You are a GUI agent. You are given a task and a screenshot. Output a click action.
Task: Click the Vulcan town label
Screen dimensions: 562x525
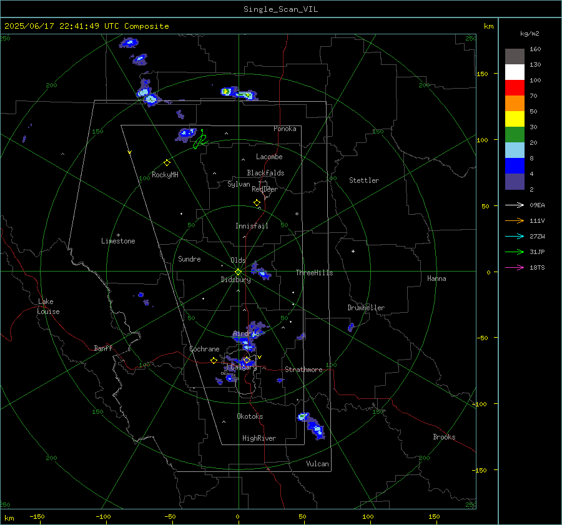coord(317,464)
